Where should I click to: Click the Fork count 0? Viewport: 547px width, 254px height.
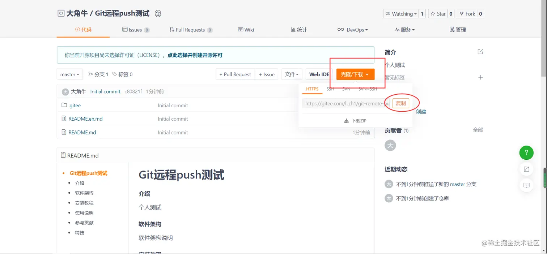point(480,14)
